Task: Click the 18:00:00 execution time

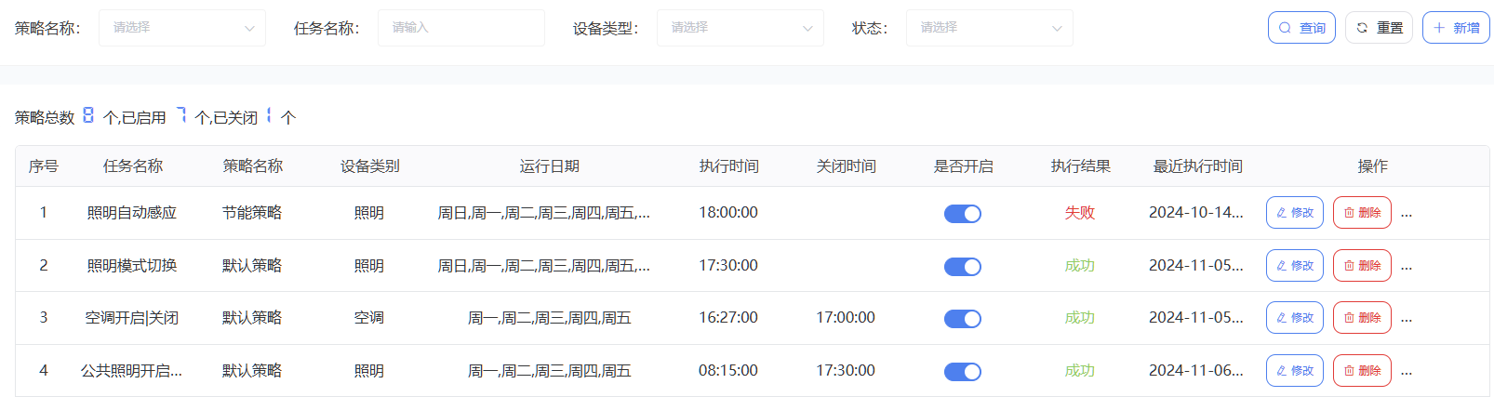Action: (728, 213)
